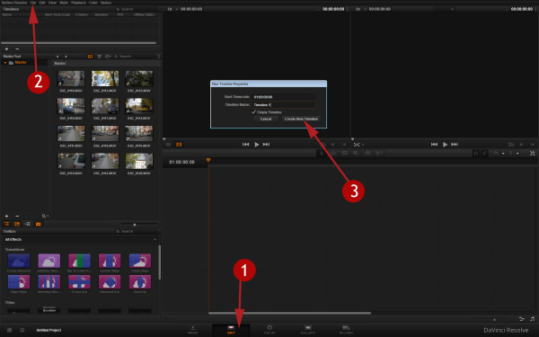Viewport: 539px width, 337px height.
Task: Select the Clock Wipe transition
Action: point(140,261)
